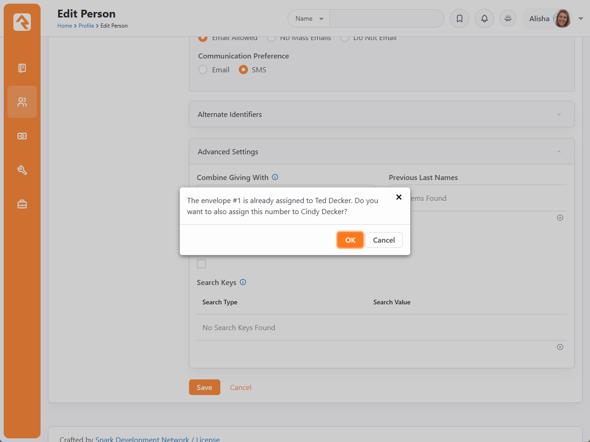
Task: Open the People sidebar section icon
Action: pyautogui.click(x=22, y=102)
